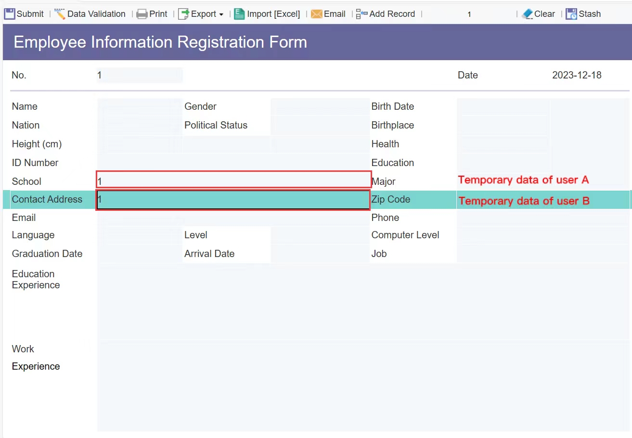Open the Export dropdown arrow
Screen dimensions: 632x438
(x=221, y=14)
